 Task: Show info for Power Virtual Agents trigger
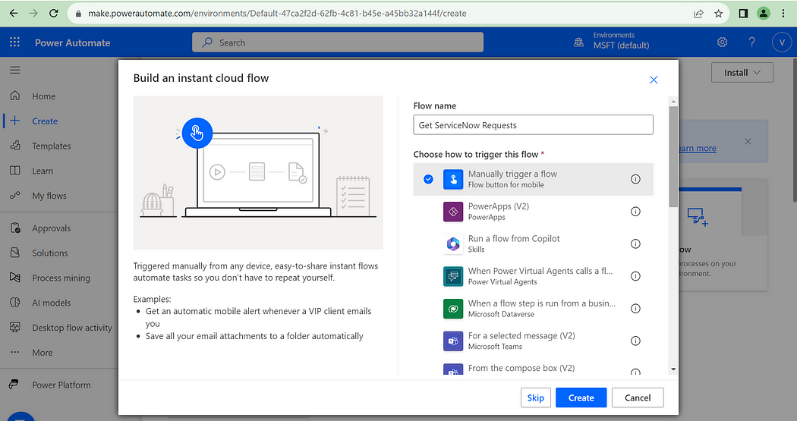(635, 276)
